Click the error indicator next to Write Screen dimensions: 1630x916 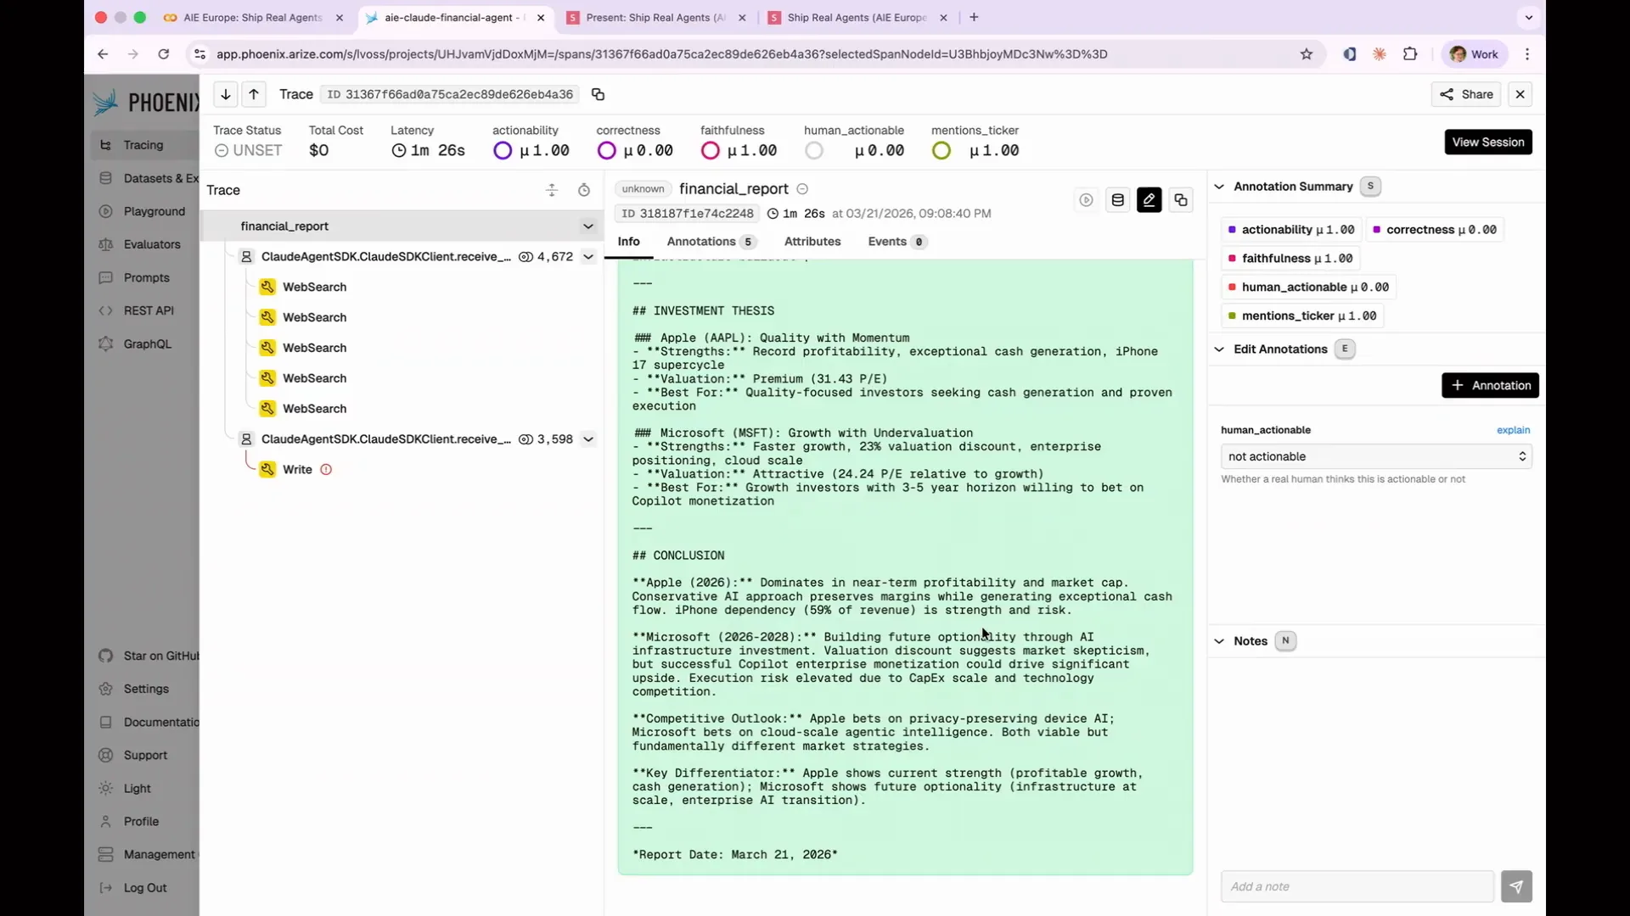(x=326, y=470)
